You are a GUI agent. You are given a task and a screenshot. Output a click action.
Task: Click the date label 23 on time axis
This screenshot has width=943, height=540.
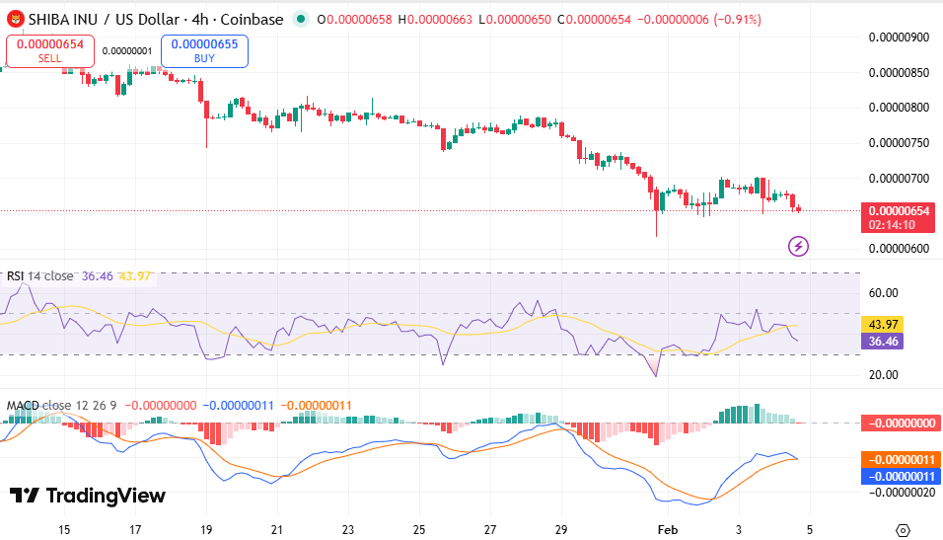tap(347, 530)
